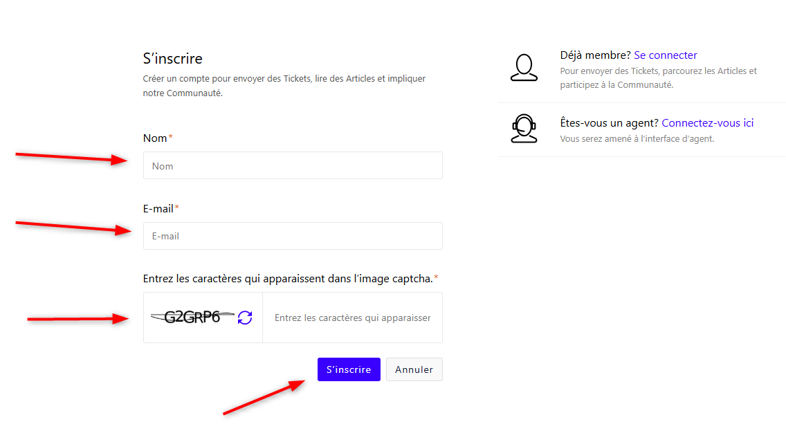Click the captcha instruction label above the image
Viewport: 786px width, 440px height.
(288, 279)
